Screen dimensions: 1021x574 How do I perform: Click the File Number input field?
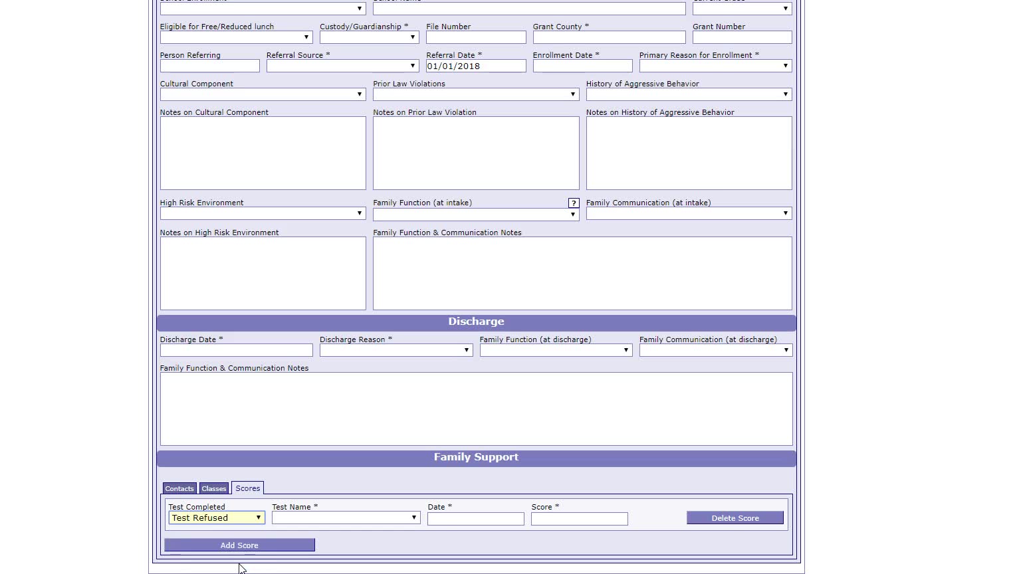click(x=476, y=37)
